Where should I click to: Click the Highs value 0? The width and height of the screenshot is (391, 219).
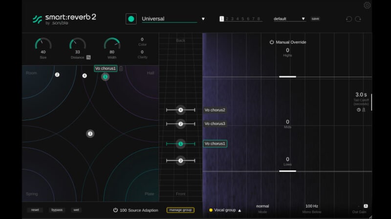[287, 51]
